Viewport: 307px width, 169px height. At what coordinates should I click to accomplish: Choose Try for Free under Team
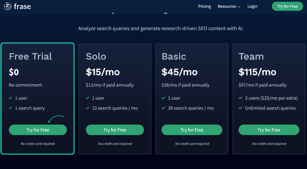(x=269, y=130)
